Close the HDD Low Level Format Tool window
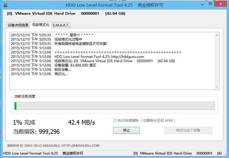The width and height of the screenshot is (229, 158). (221, 4)
